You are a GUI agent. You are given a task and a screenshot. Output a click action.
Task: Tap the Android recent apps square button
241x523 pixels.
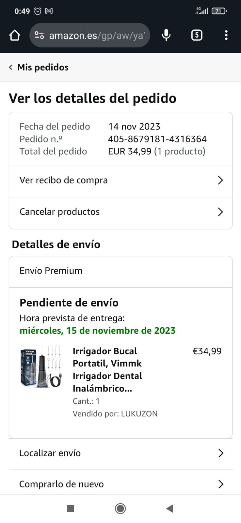click(71, 508)
